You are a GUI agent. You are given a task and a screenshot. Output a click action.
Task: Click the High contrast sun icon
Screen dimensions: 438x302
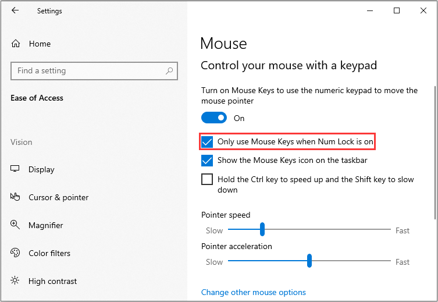pyautogui.click(x=15, y=280)
